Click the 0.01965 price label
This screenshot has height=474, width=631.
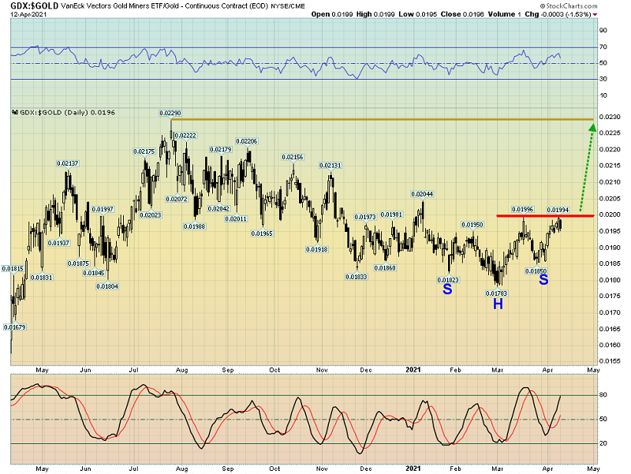[262, 233]
